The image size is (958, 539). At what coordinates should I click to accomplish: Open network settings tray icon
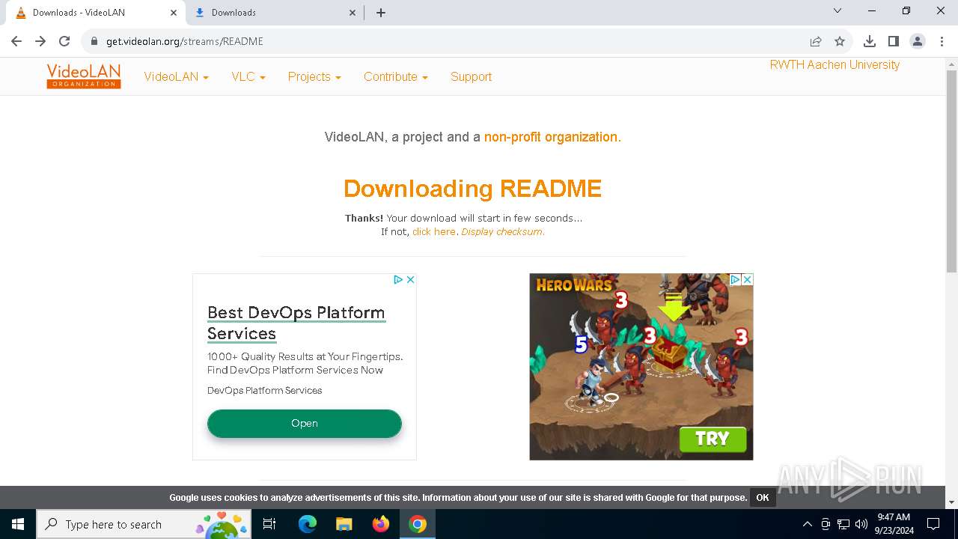pyautogui.click(x=843, y=524)
